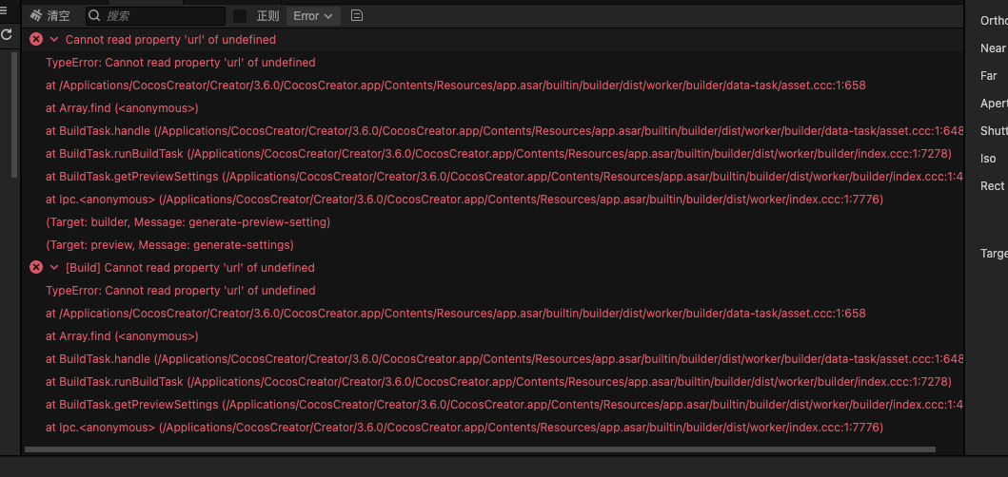Screen dimensions: 1008x477
Task: Click the [Build] Cannot read property title
Action: (189, 268)
